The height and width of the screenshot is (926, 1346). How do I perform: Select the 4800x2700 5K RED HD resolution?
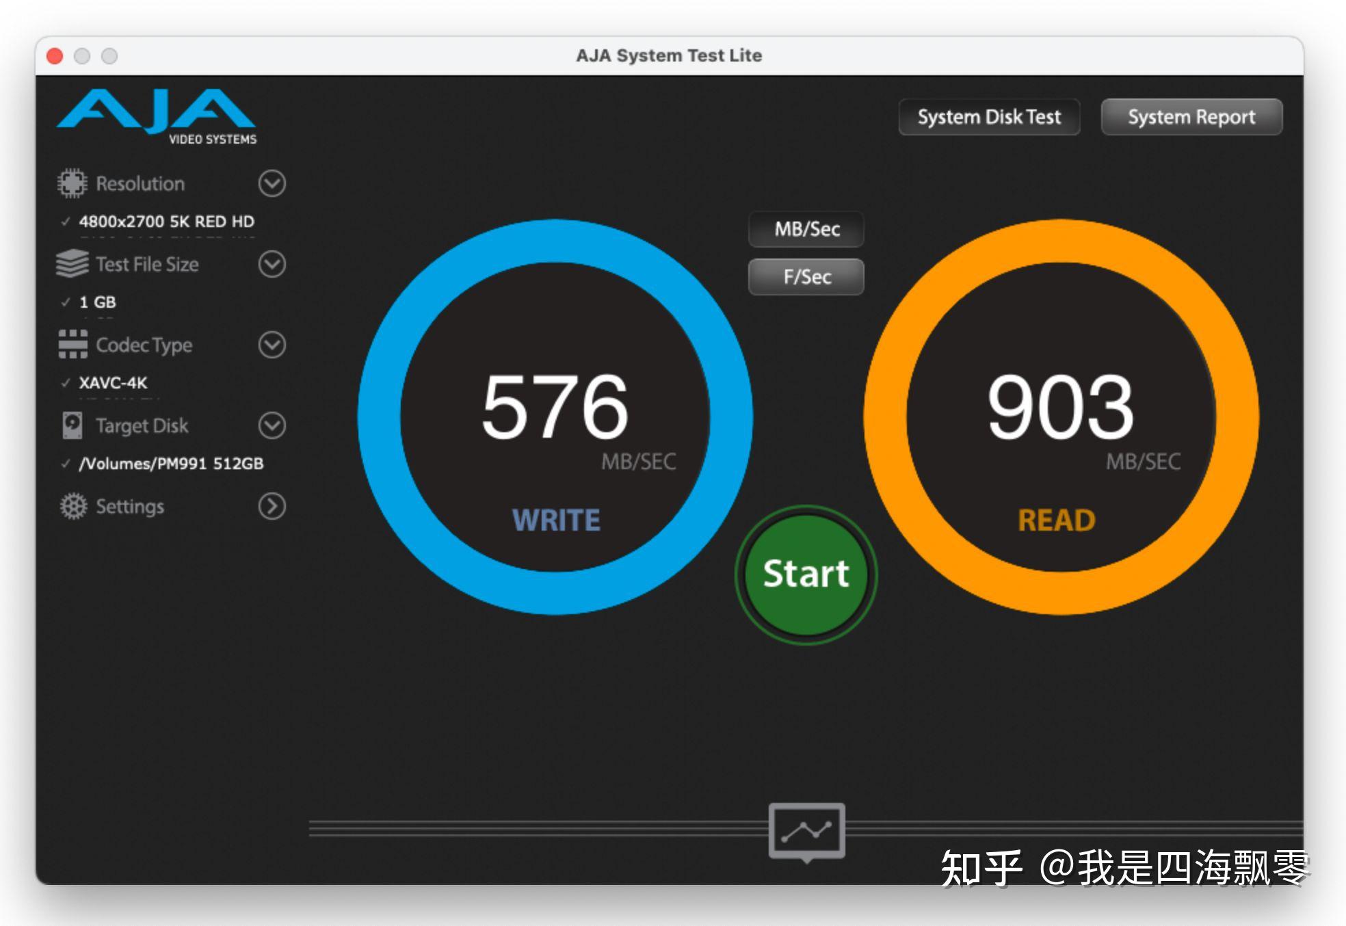coord(166,222)
